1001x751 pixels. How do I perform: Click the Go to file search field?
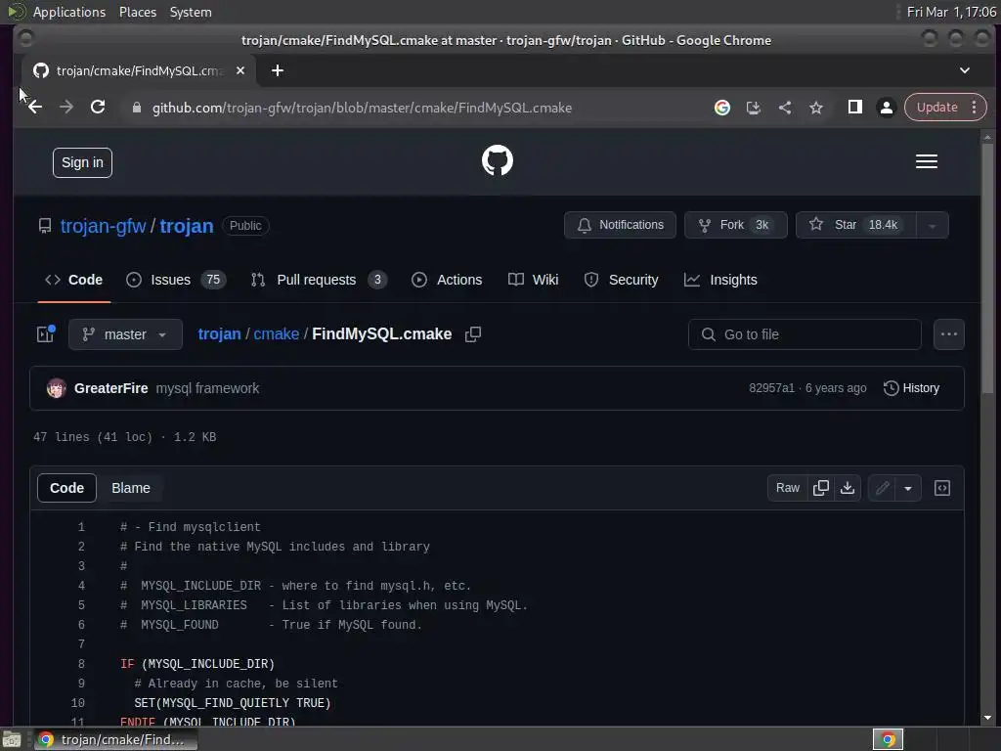pyautogui.click(x=805, y=334)
